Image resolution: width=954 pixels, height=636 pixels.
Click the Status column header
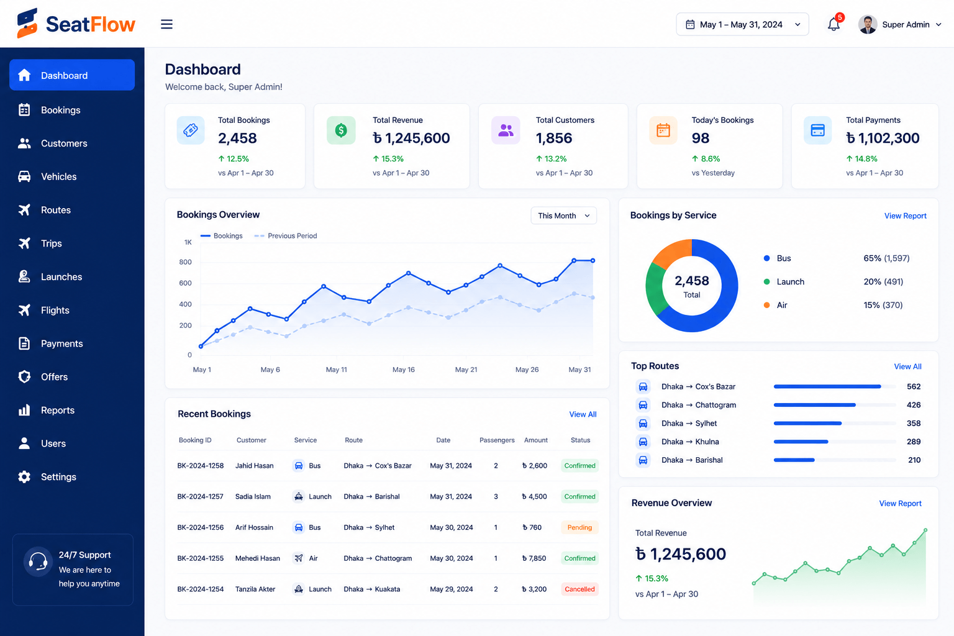click(x=581, y=440)
